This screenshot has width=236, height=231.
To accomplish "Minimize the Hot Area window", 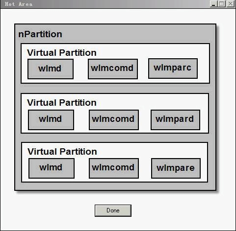I will [x=213, y=4].
